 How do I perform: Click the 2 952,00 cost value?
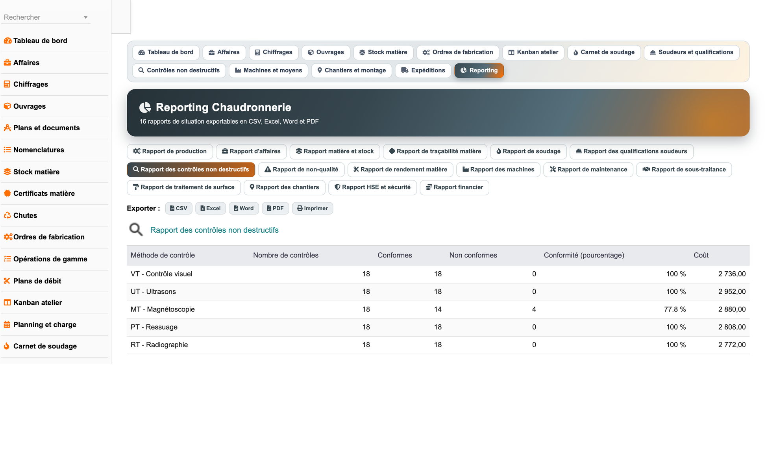point(732,292)
